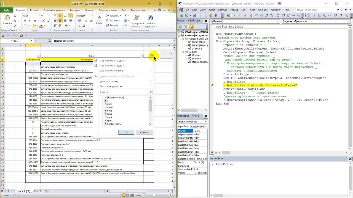The image size is (353, 198).
Task: Click the yellow fill color button
Action: click(34, 26)
